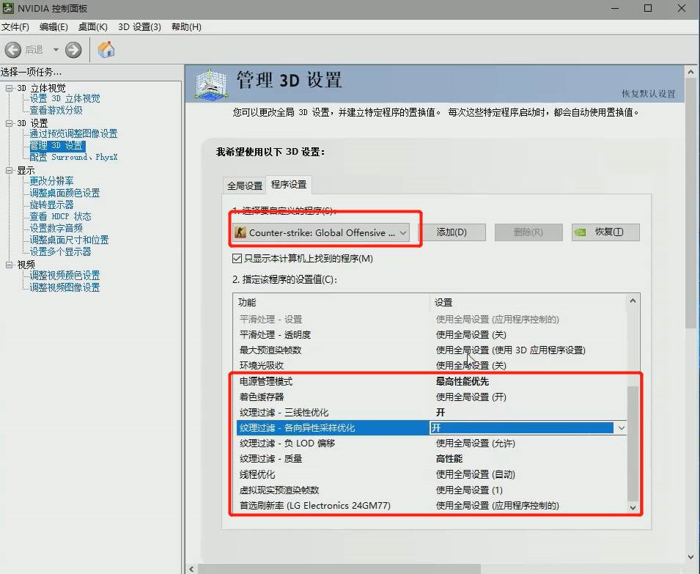Open the back history dropdown arrow
Image resolution: width=700 pixels, height=574 pixels.
pyautogui.click(x=56, y=50)
